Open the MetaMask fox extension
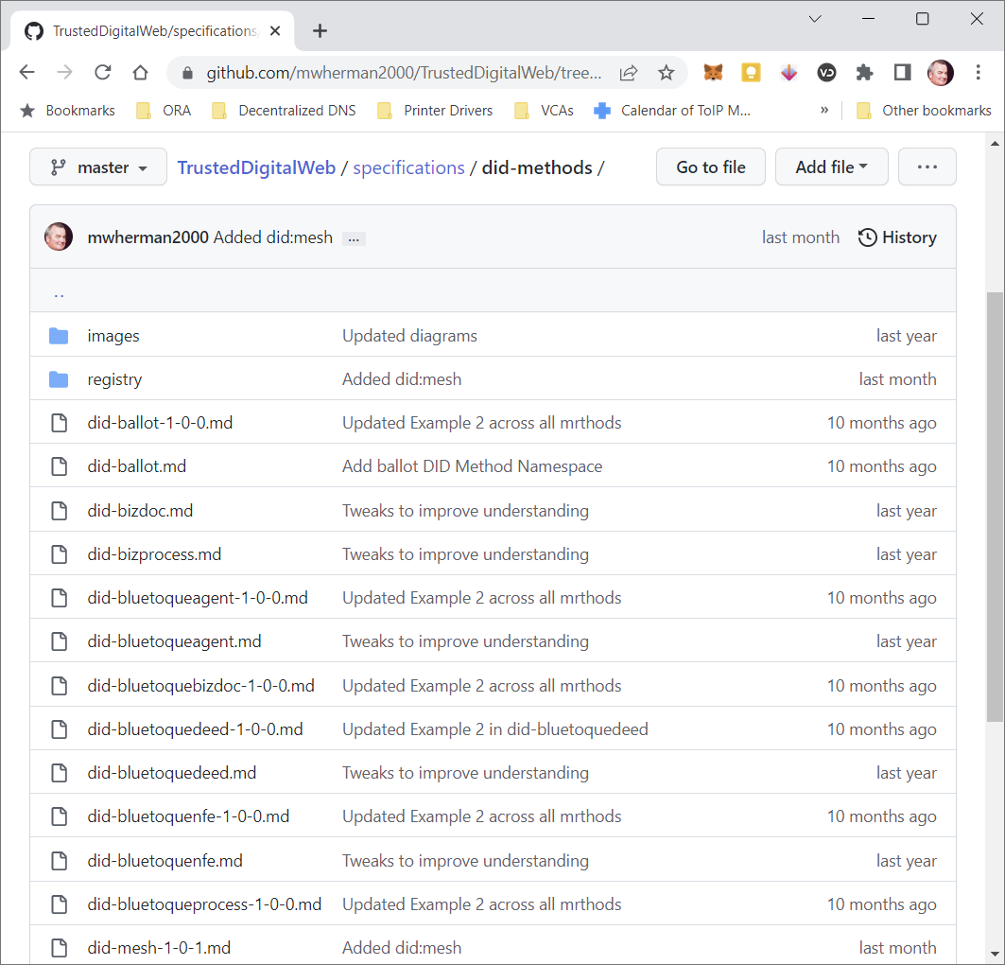 tap(713, 73)
